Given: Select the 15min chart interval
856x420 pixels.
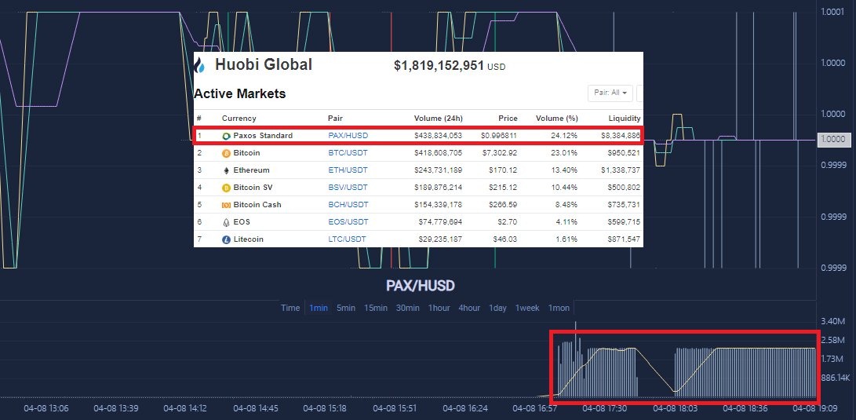Looking at the screenshot, I should coord(376,308).
